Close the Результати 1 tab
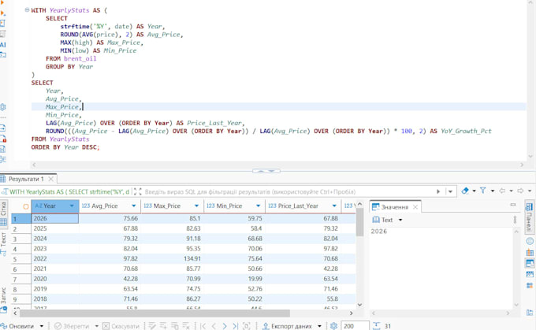Viewport: 536px width, 330px height. 50,179
